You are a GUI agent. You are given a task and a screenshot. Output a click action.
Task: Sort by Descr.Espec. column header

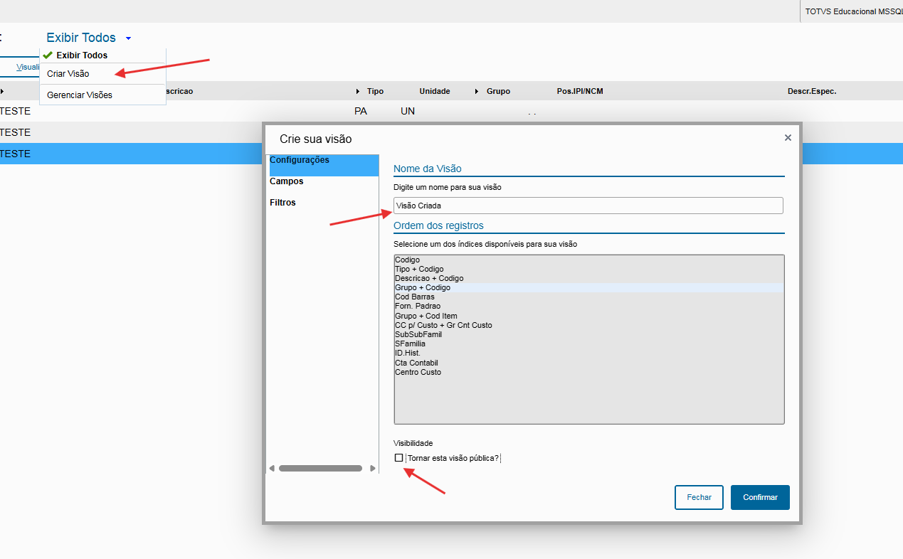[x=812, y=92]
